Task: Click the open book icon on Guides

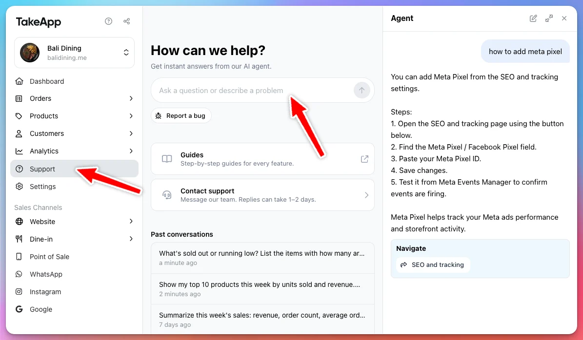Action: point(167,159)
